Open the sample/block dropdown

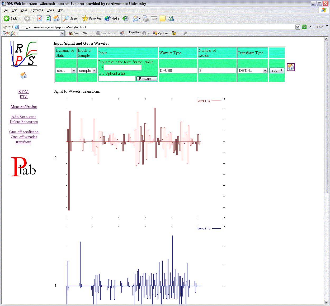click(x=94, y=70)
